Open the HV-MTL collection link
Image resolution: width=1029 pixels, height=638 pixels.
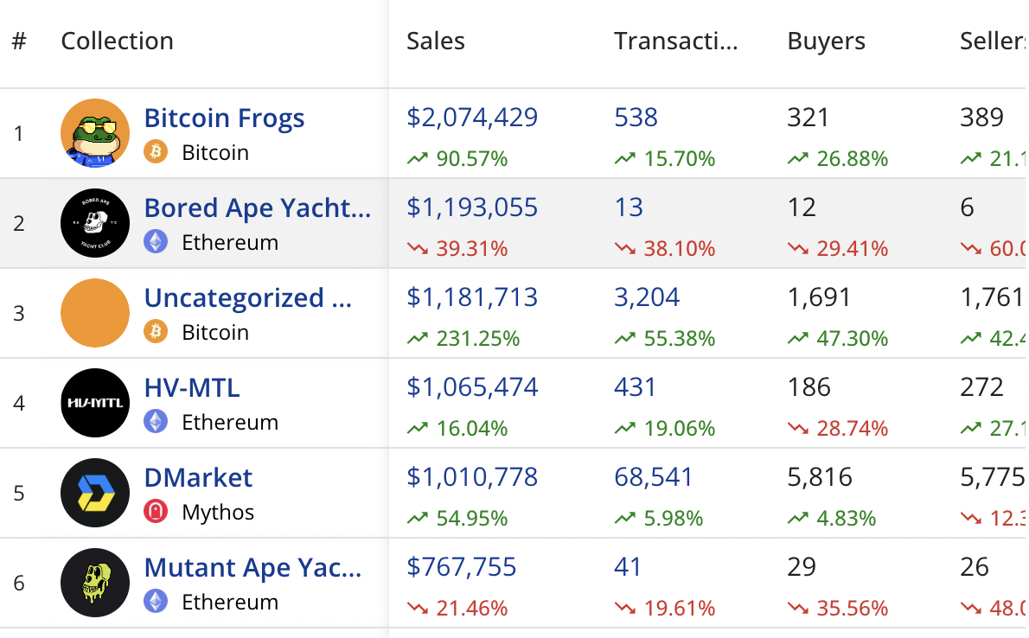point(192,387)
